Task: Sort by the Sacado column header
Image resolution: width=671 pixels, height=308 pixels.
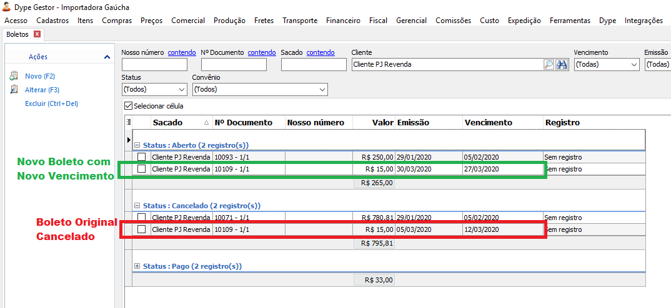Action: click(x=181, y=123)
